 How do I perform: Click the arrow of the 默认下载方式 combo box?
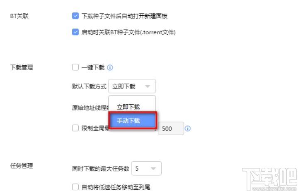click(x=148, y=86)
